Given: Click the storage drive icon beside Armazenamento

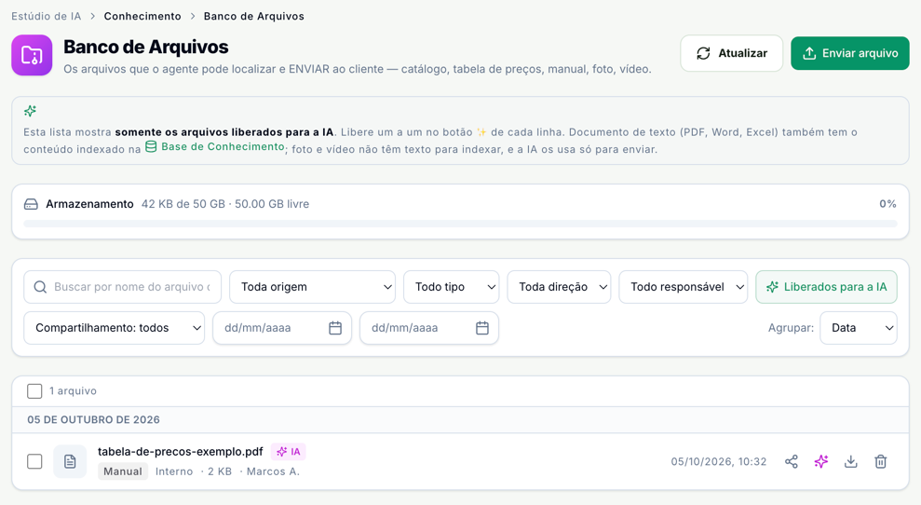Looking at the screenshot, I should click(x=31, y=204).
